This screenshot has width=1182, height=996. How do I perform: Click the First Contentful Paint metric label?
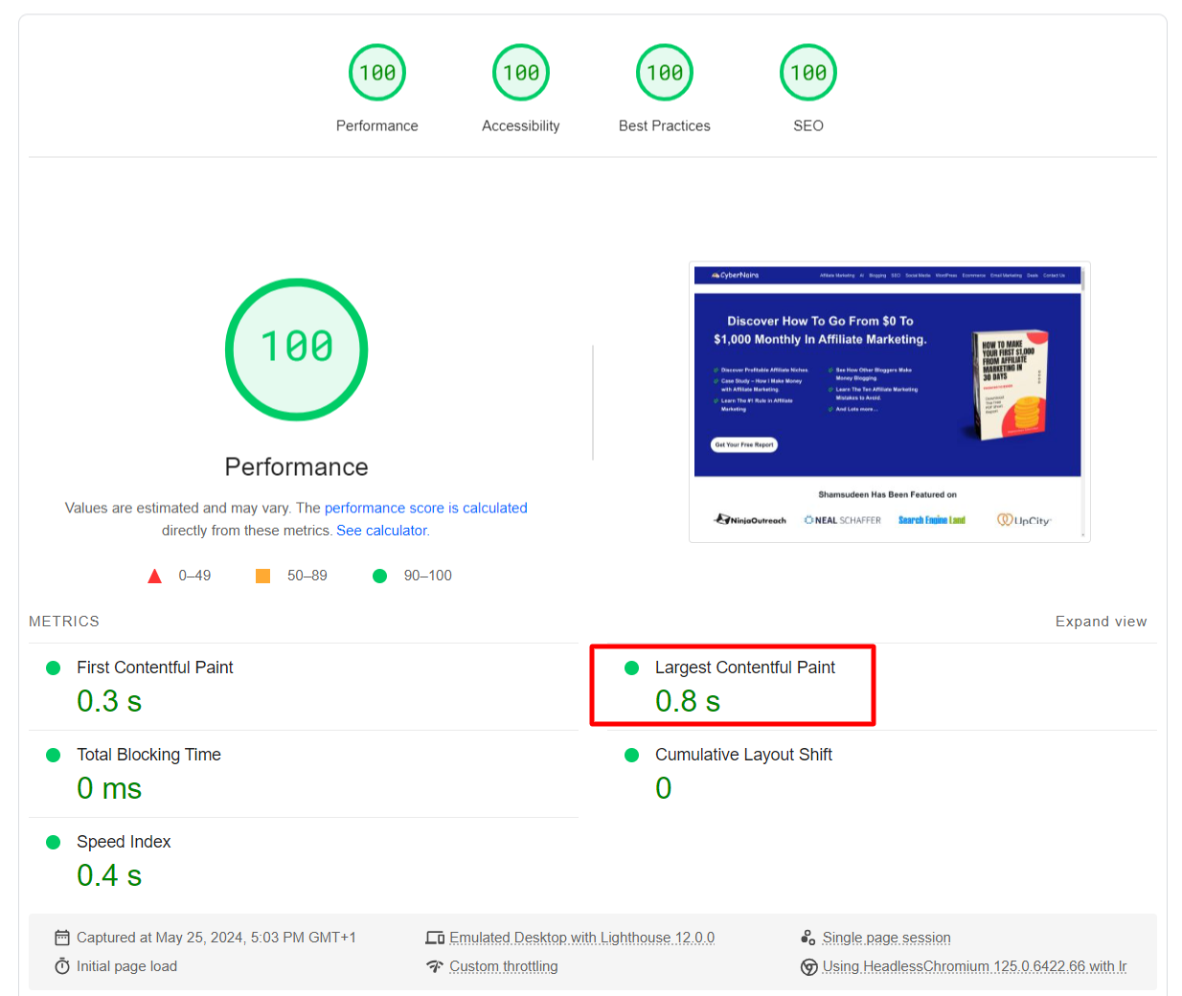tap(155, 668)
